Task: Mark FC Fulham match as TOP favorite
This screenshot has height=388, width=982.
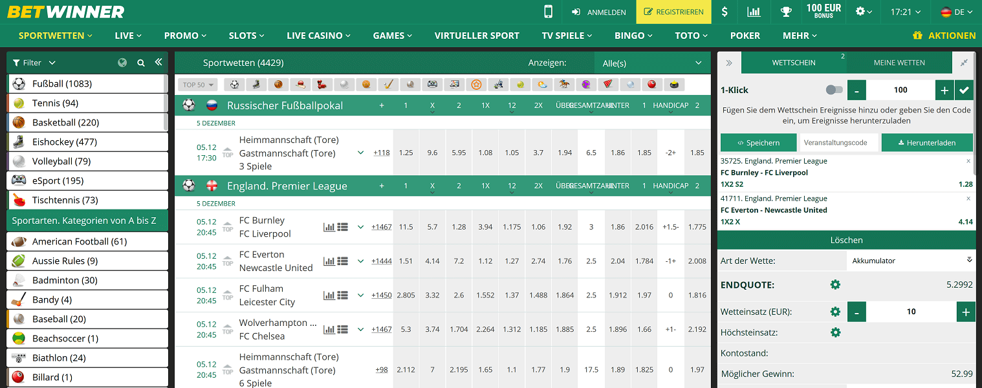Action: 228,296
